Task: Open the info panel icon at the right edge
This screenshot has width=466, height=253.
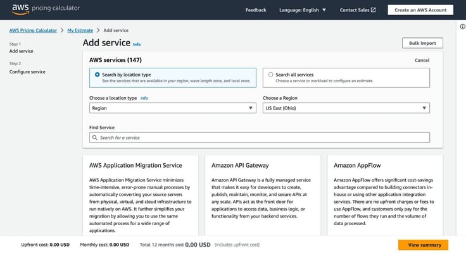Action: pyautogui.click(x=462, y=27)
